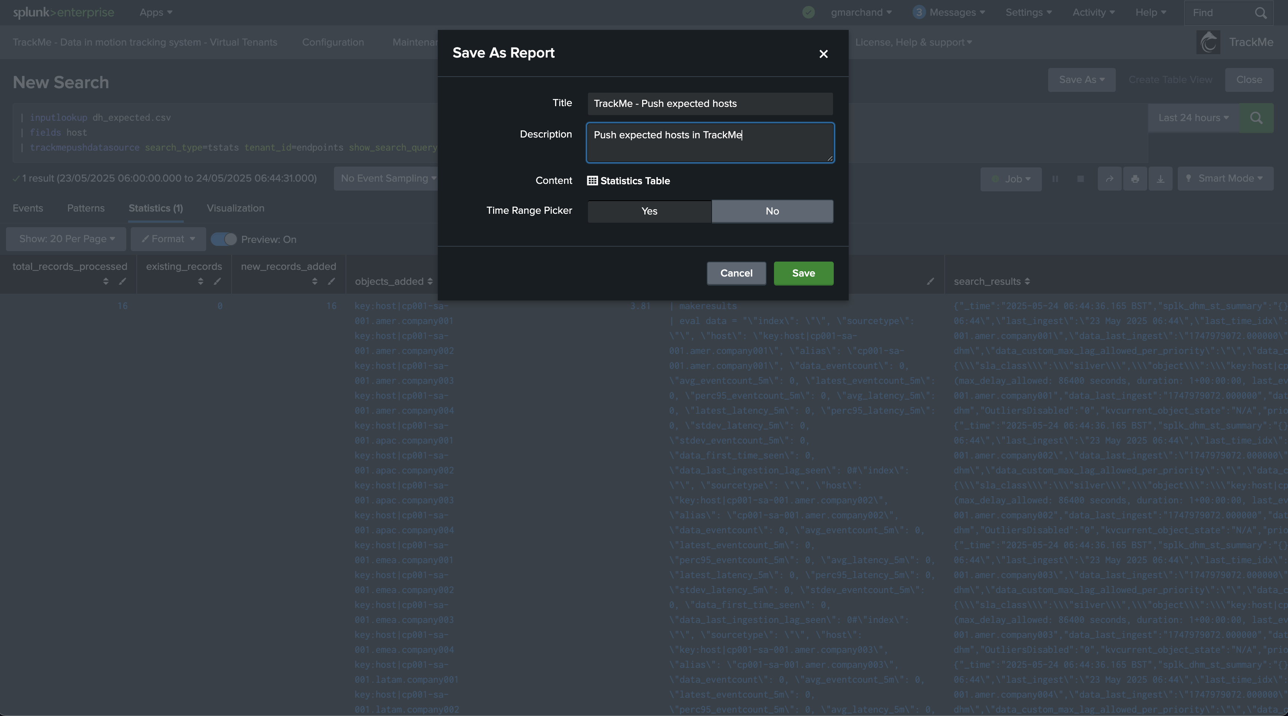Set Time Range Picker to No
Screen dimensions: 1288x716
tap(771, 211)
